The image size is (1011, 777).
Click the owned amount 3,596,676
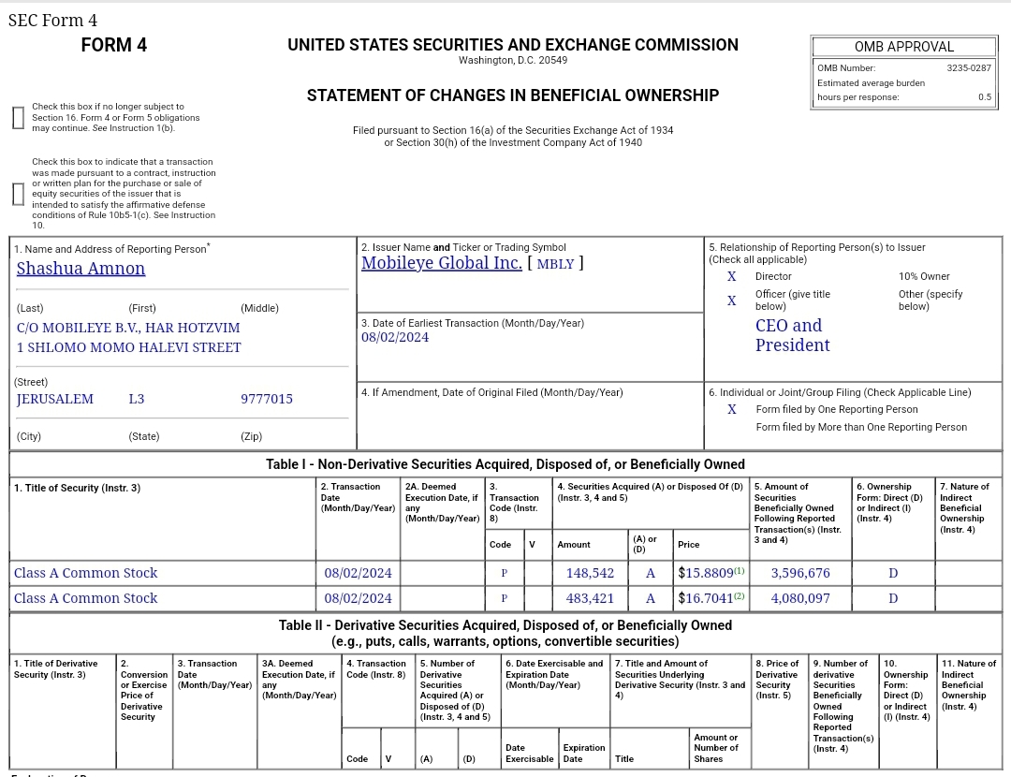click(x=800, y=573)
